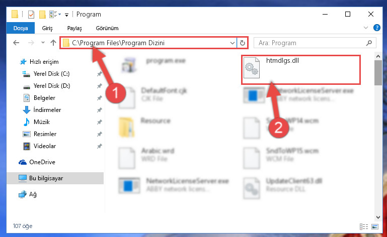Refresh the current folder view
This screenshot has width=387, height=237.
click(x=243, y=43)
